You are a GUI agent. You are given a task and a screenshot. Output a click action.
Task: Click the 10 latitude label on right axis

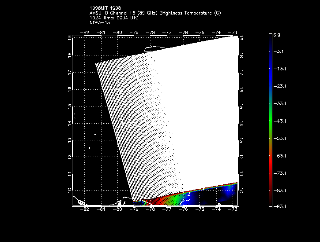(x=241, y=191)
